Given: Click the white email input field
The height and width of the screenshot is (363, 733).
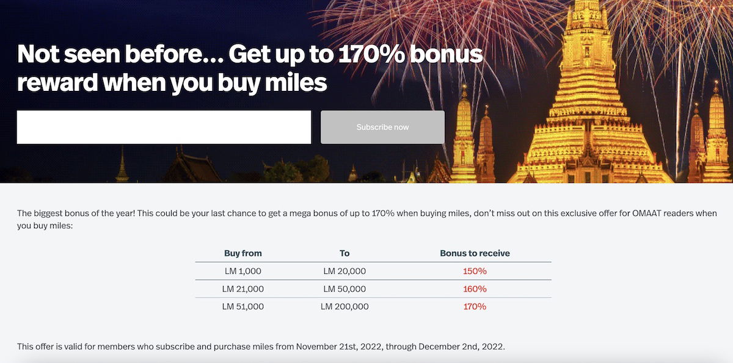Looking at the screenshot, I should click(164, 127).
